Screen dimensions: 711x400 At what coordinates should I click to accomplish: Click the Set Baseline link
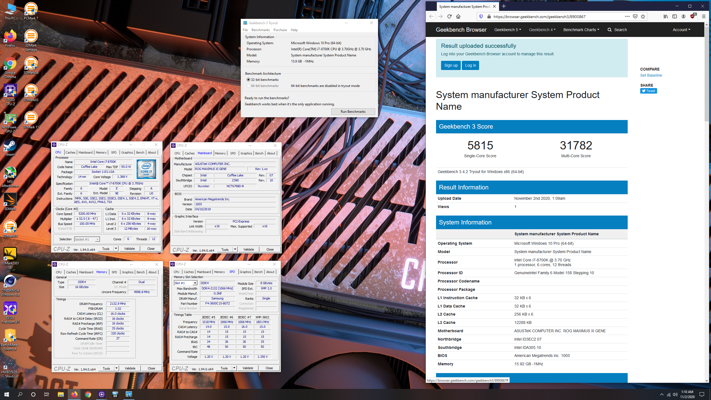pos(651,75)
